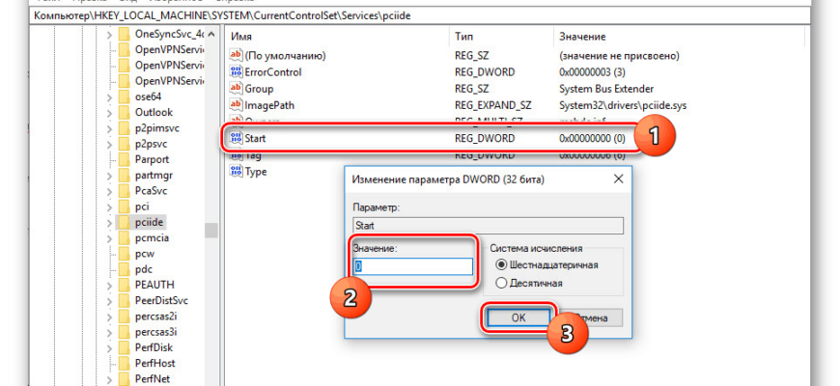Click the PEAUTH folder icon
The image size is (840, 386).
coord(125,285)
